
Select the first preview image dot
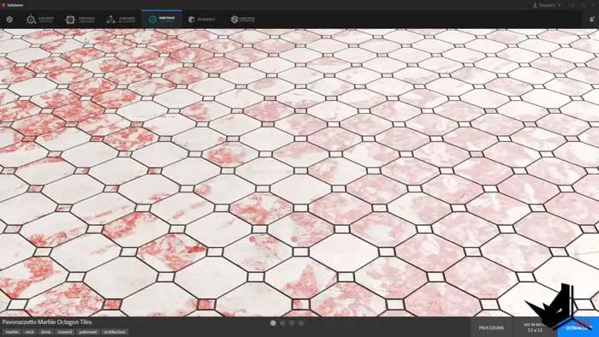tap(273, 322)
